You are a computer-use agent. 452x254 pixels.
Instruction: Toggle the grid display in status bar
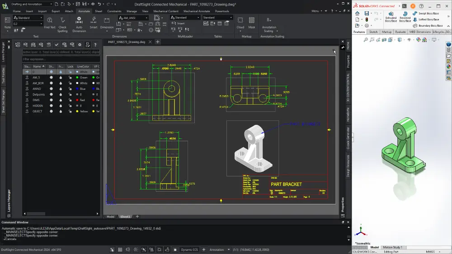click(x=121, y=249)
